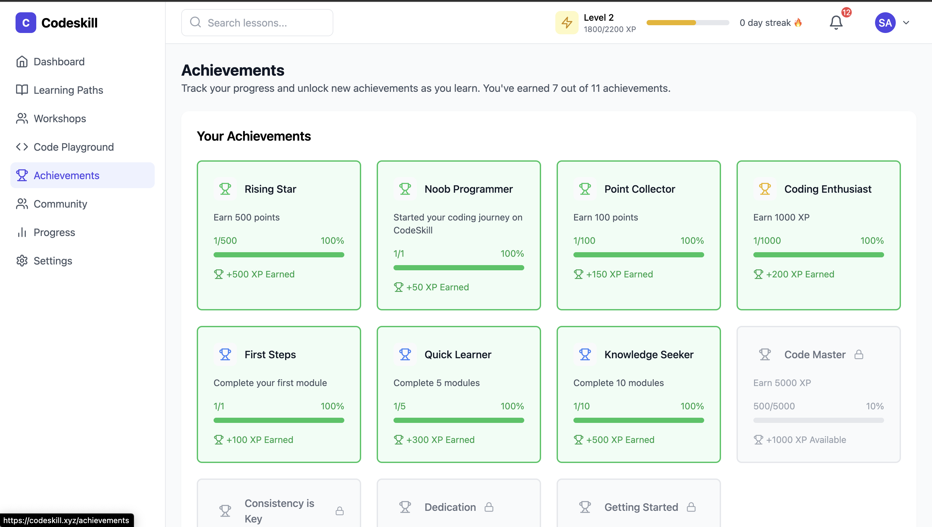
Task: Click the First Steps blue trophy icon
Action: pyautogui.click(x=225, y=354)
